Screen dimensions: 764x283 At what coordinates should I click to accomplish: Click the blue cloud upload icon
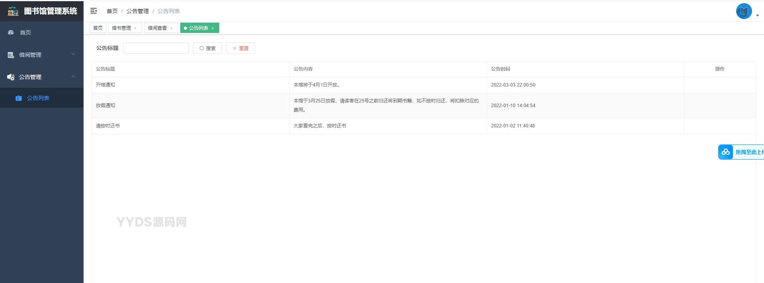click(x=725, y=152)
